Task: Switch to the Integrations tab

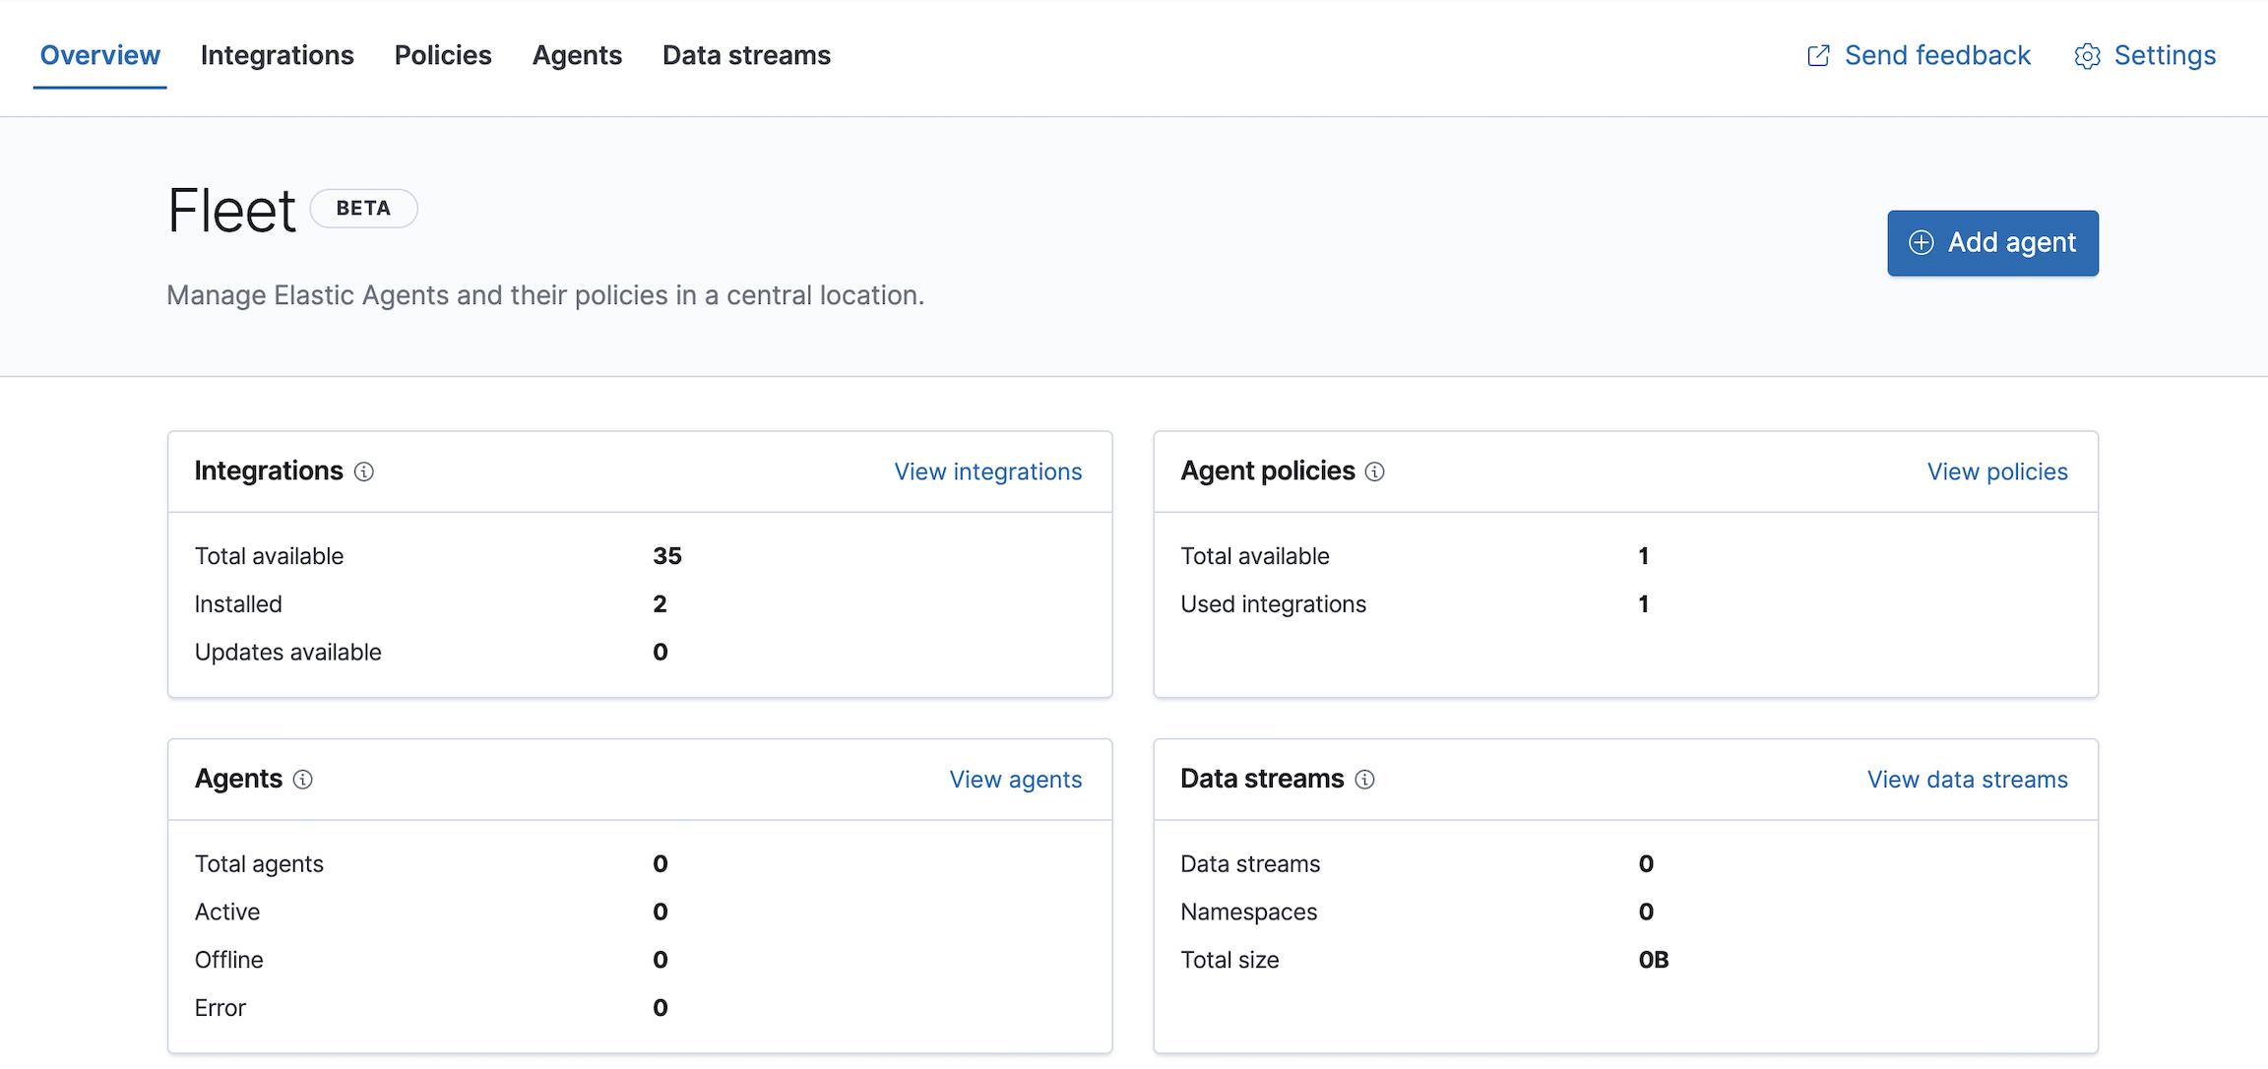Action: click(277, 55)
